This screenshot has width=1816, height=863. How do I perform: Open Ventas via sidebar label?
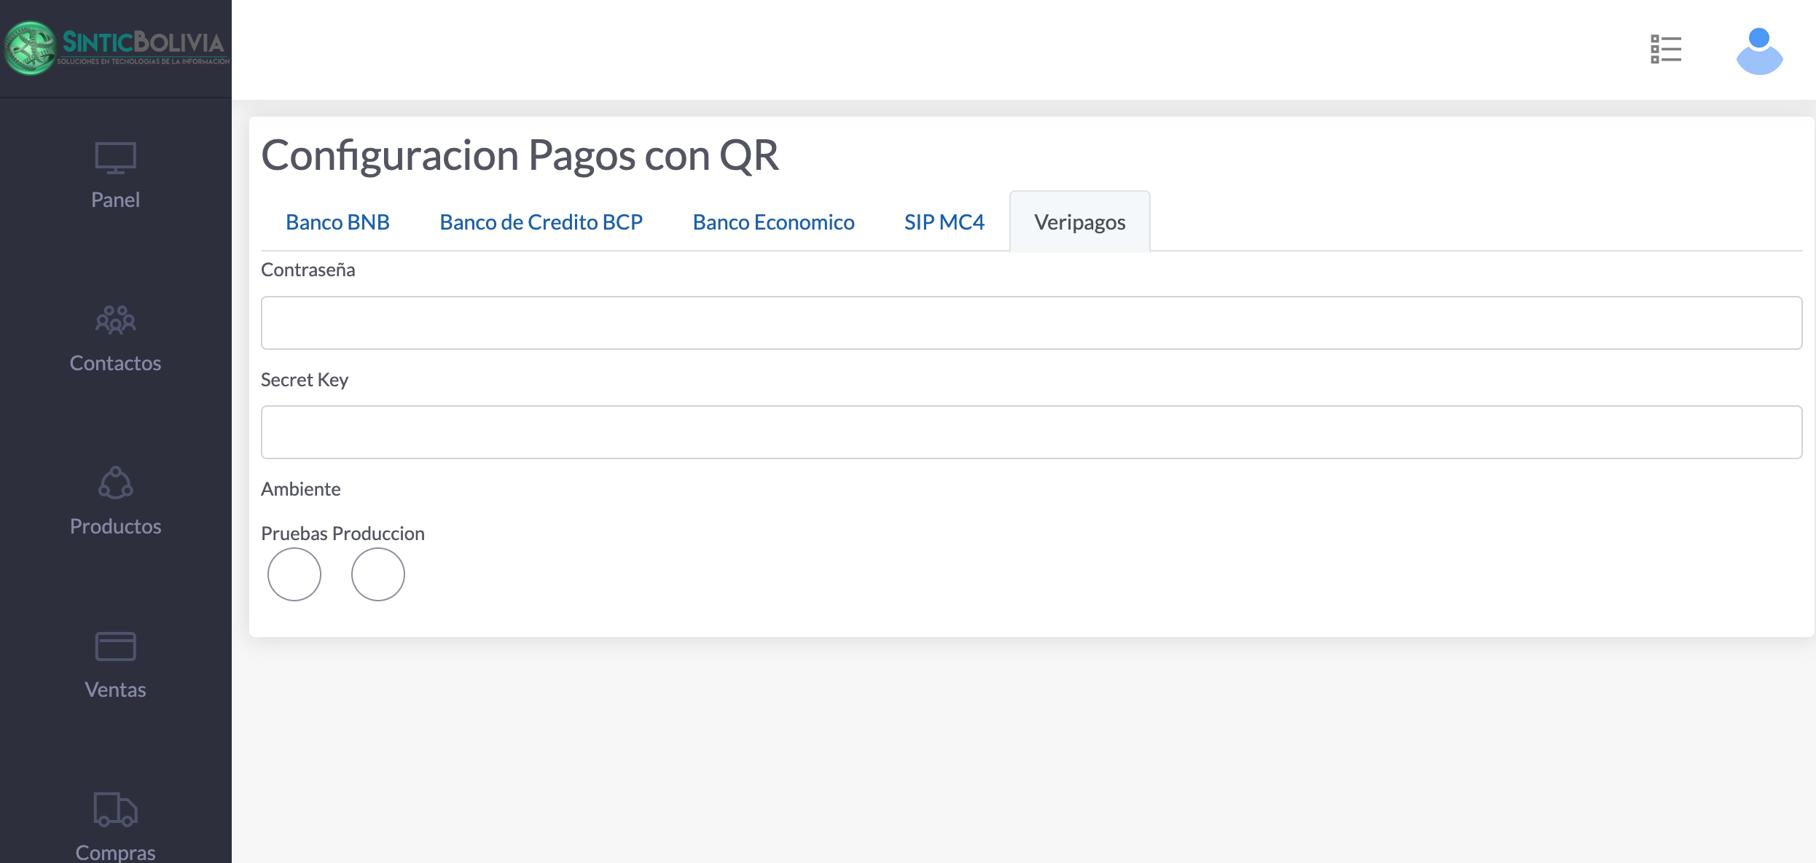[115, 690]
